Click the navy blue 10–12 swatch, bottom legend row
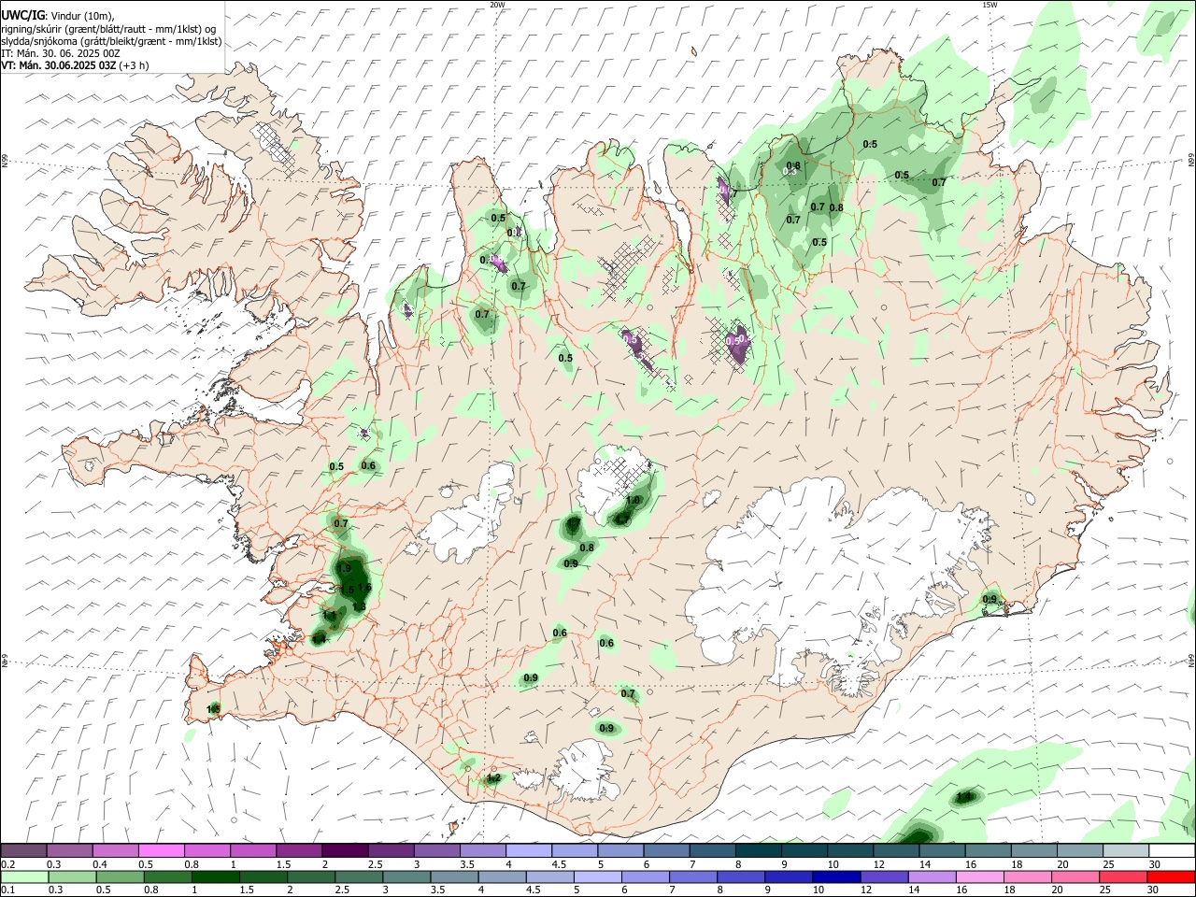Image resolution: width=1196 pixels, height=897 pixels. click(x=835, y=877)
